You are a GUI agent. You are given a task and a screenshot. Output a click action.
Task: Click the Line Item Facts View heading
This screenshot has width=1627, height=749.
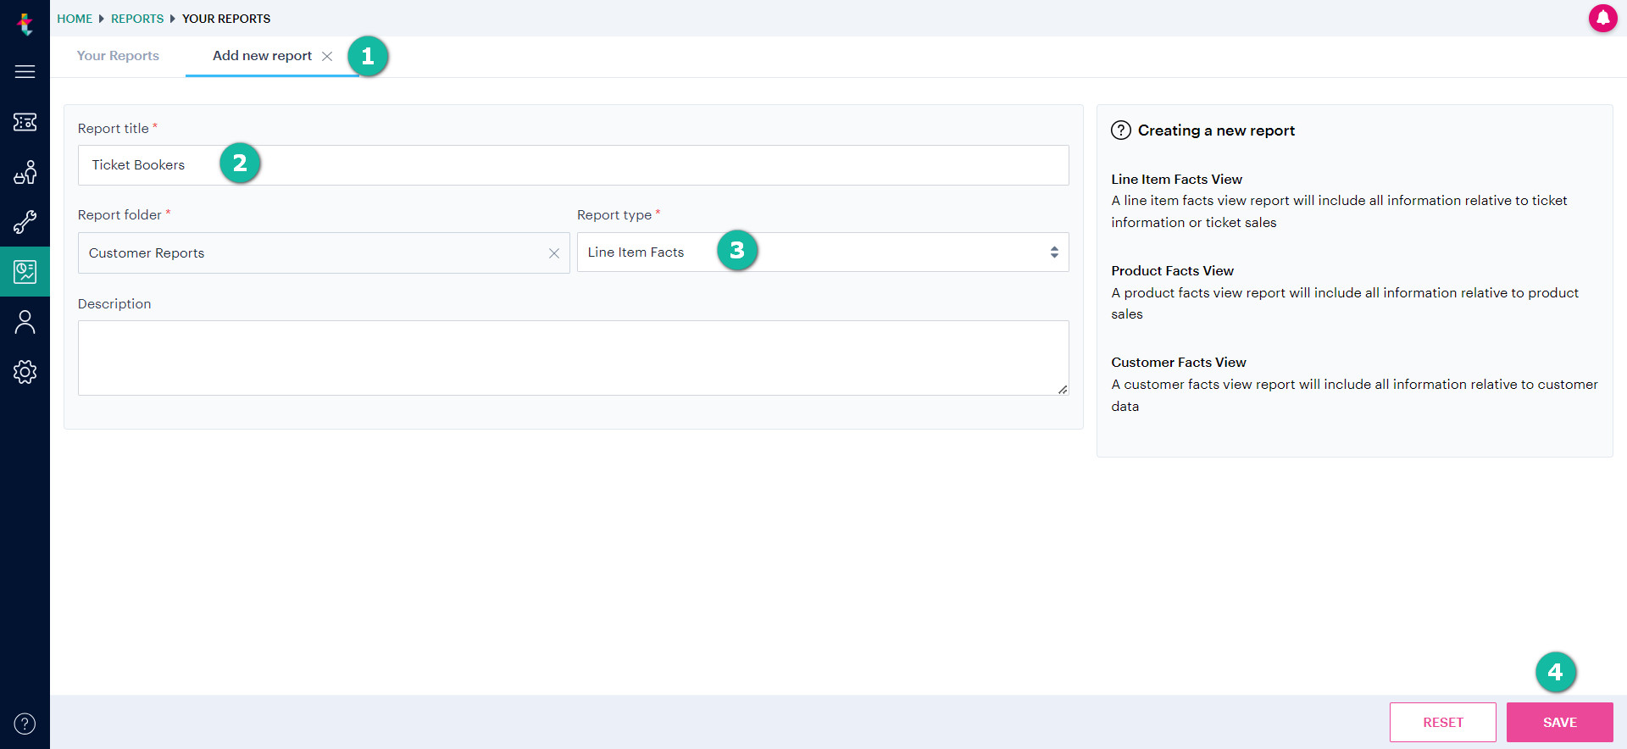[1177, 180]
